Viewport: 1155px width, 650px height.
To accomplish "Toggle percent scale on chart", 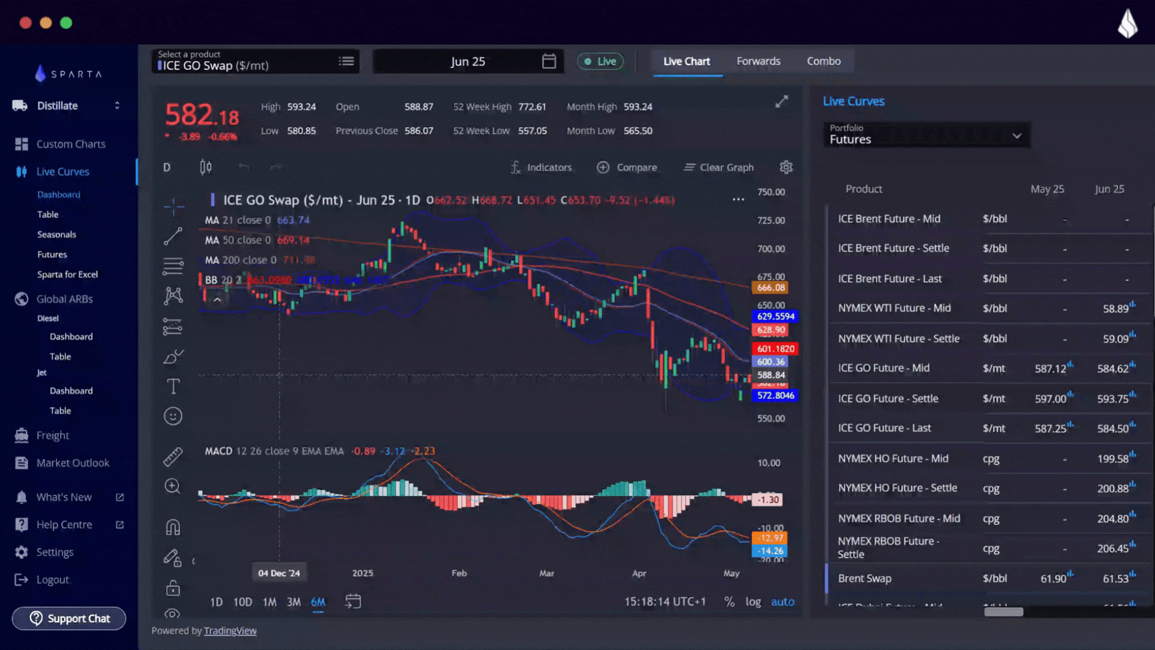I will (x=729, y=602).
